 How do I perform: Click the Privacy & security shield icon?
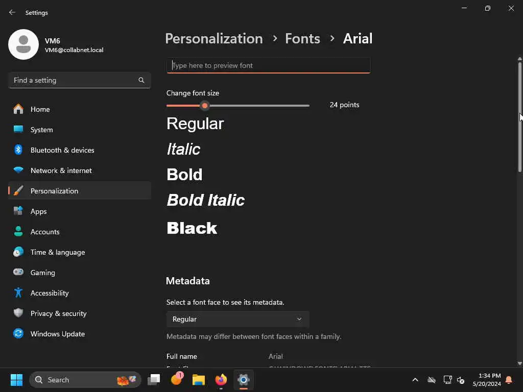[x=18, y=313]
